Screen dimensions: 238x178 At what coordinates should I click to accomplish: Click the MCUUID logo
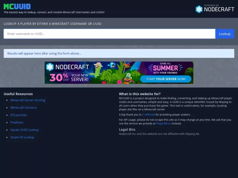(x=17, y=7)
